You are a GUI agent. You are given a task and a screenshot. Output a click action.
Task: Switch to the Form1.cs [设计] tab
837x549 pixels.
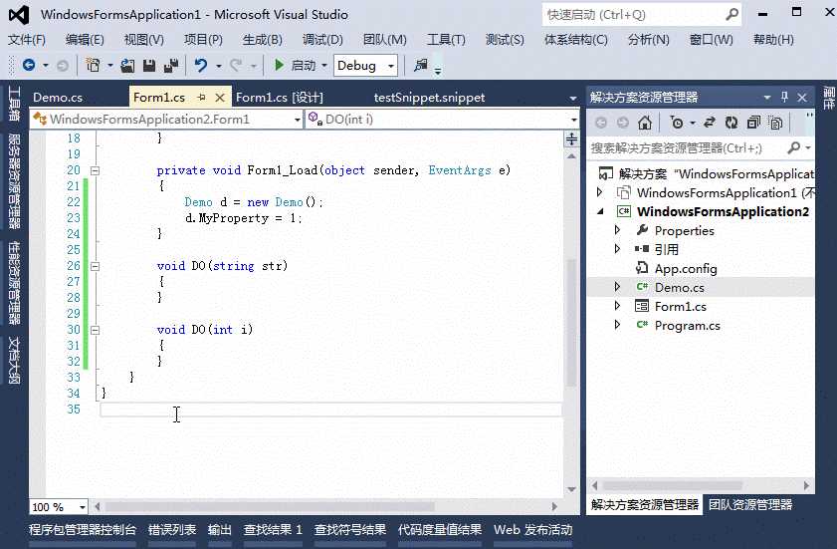[280, 98]
